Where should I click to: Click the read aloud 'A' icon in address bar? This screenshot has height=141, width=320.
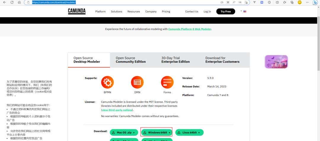(234, 2)
